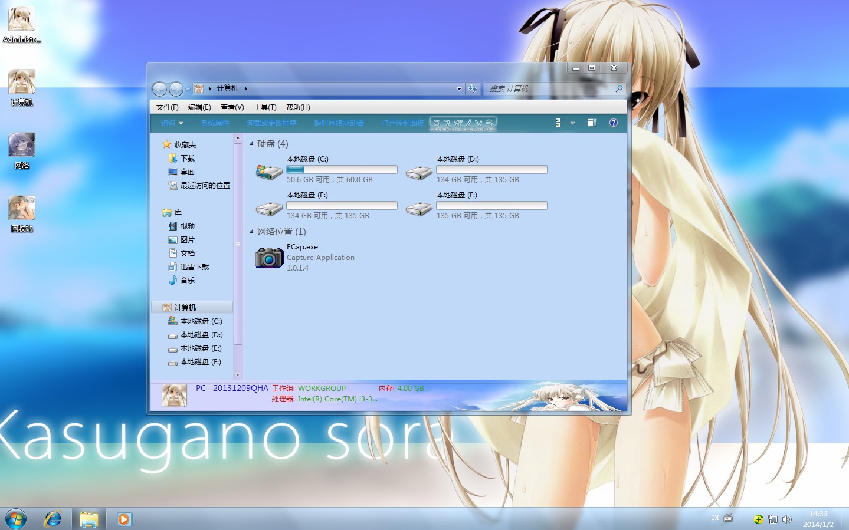This screenshot has width=849, height=530.
Task: Click 映射网络驱动器
Action: 339,123
